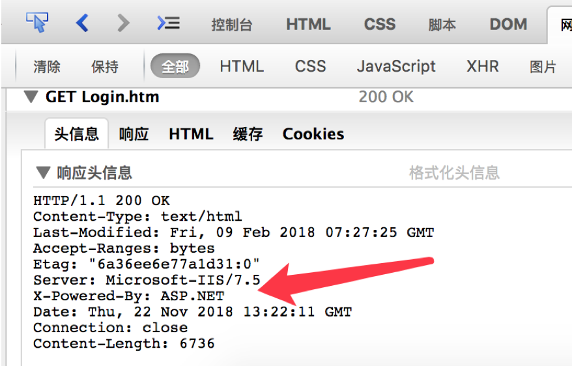Viewport: 572px width, 366px height.
Task: Click the 清除 button
Action: pyautogui.click(x=47, y=66)
